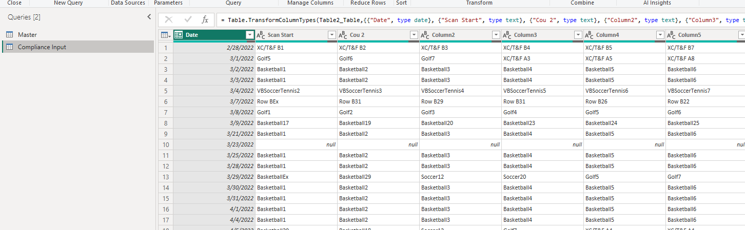Click the Column5 data type icon
This screenshot has width=745, height=230.
(x=671, y=35)
